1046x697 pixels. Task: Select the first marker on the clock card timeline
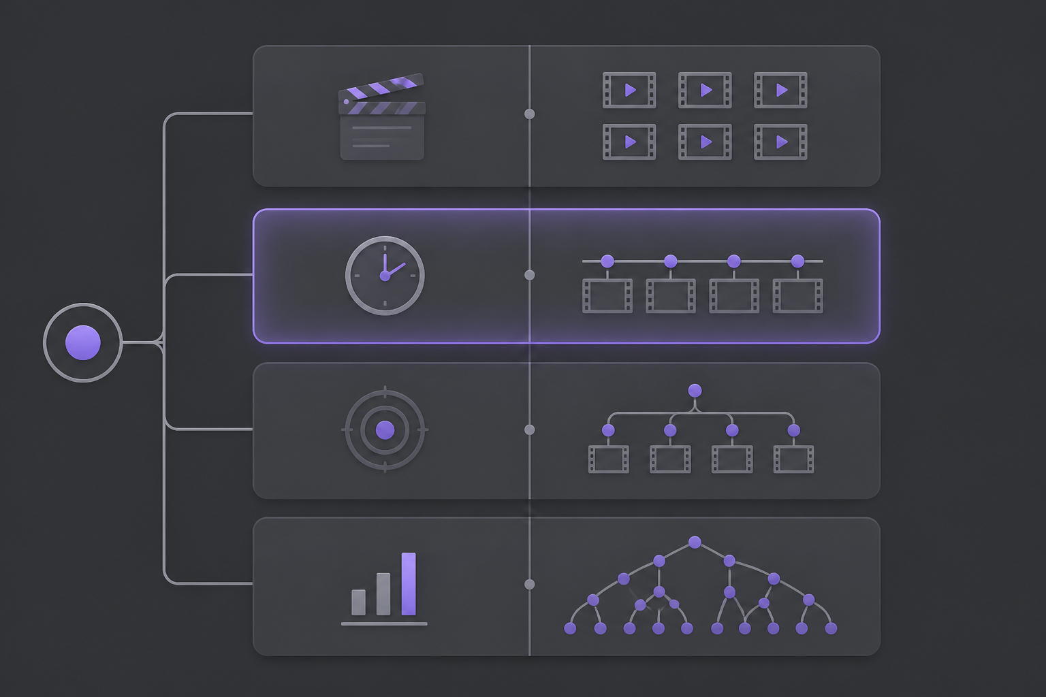607,261
